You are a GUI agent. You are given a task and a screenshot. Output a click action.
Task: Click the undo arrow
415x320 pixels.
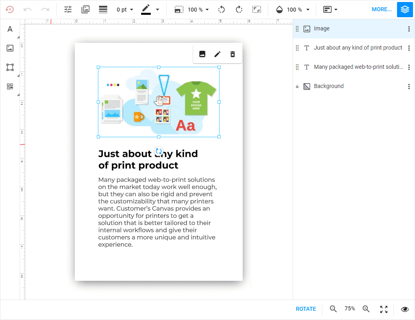tap(28, 10)
